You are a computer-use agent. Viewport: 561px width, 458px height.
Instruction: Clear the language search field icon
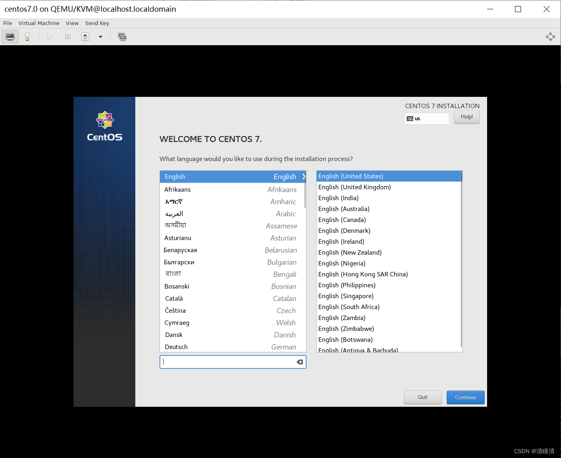(x=300, y=362)
